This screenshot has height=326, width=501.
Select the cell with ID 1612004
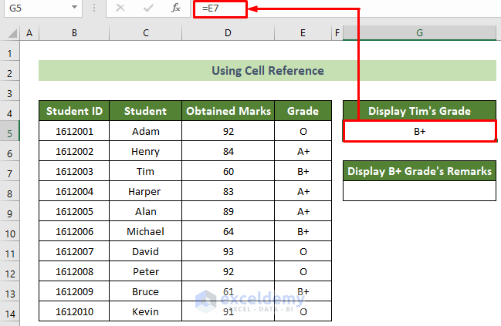coord(74,191)
